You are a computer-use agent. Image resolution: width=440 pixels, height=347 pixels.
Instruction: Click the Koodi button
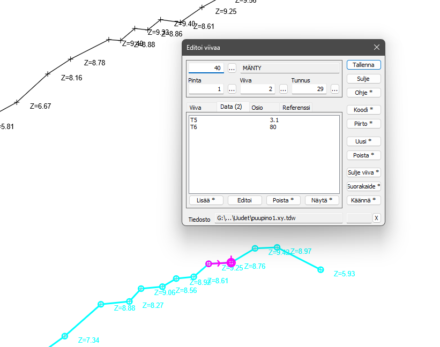tap(363, 110)
